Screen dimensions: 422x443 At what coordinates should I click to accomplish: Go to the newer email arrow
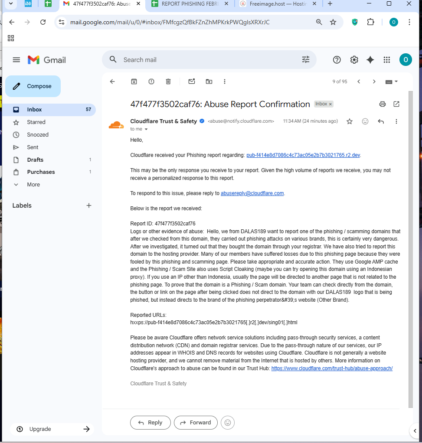(359, 81)
